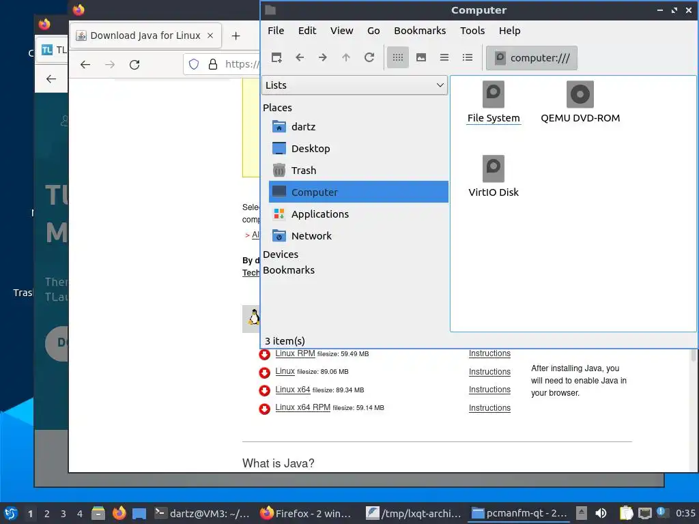699x524 pixels.
Task: Open the Bookmarks menu
Action: point(420,31)
